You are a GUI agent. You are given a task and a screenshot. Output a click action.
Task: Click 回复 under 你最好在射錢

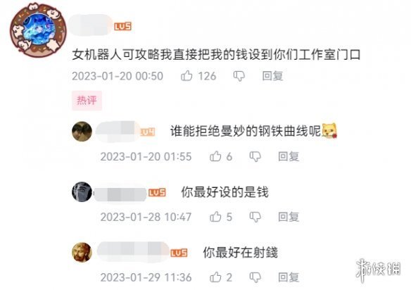point(289,277)
